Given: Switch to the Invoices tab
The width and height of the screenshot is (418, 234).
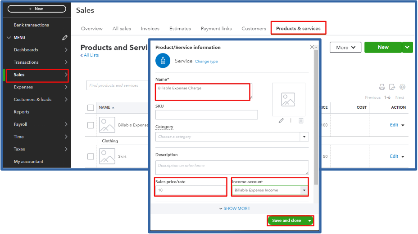Looking at the screenshot, I should point(150,28).
